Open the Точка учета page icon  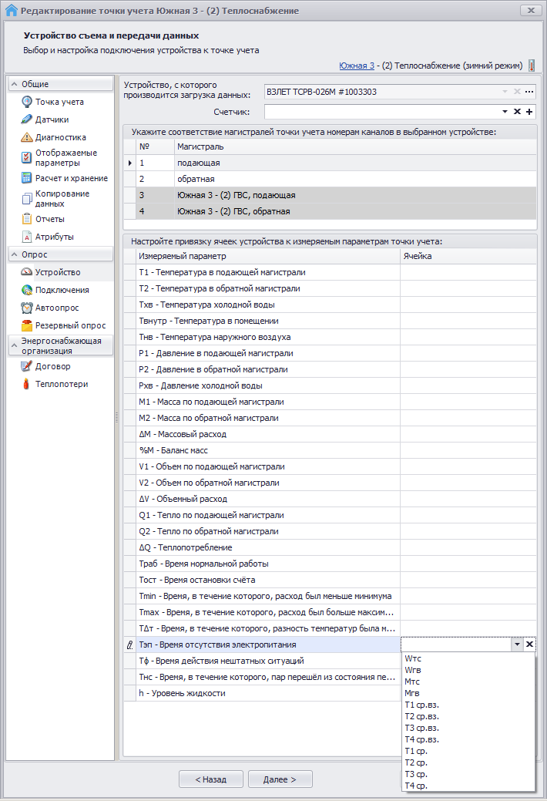pyautogui.click(x=26, y=102)
